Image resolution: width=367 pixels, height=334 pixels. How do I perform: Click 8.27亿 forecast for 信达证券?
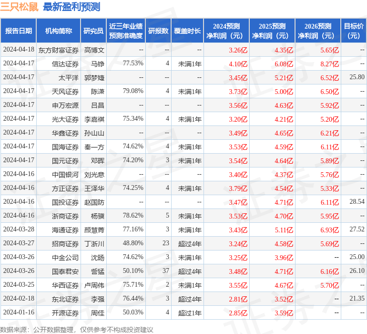coord(329,64)
